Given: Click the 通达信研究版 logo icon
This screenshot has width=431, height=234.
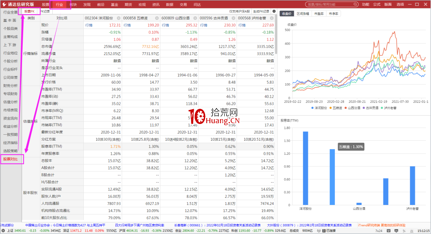Looking at the screenshot, I should tap(4, 4).
